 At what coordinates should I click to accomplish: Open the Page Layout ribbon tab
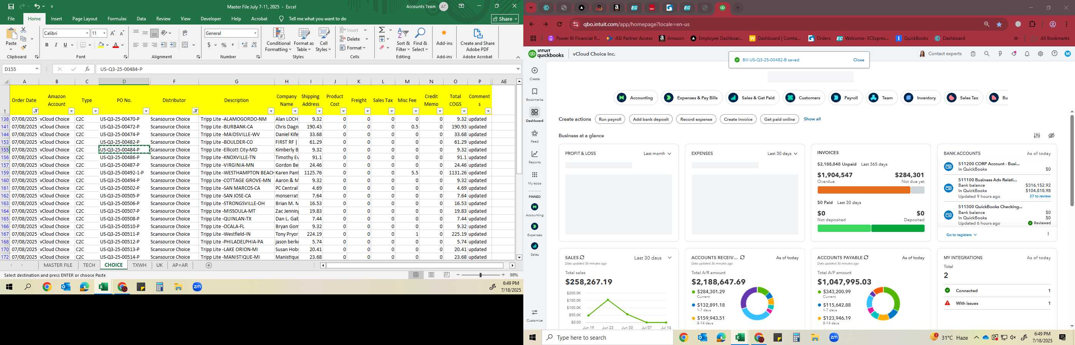point(85,19)
